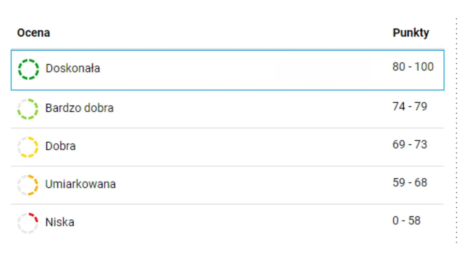Image resolution: width=466 pixels, height=262 pixels.
Task: Click the 0 - 58 score range
Action: point(406,221)
